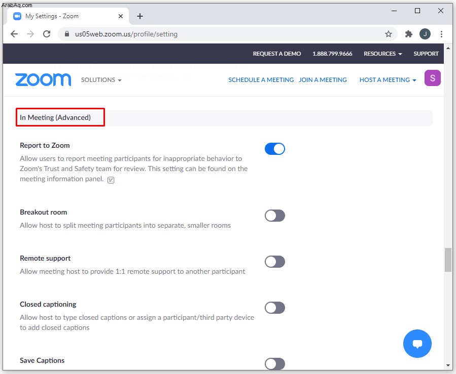Click the browser back arrow

(14, 34)
